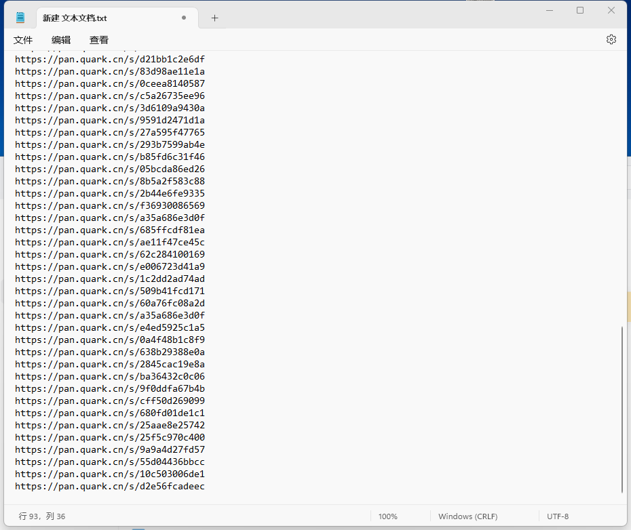Click the line ending in 60a76fc08a2d
Viewport: 631px width, 530px height.
point(110,303)
